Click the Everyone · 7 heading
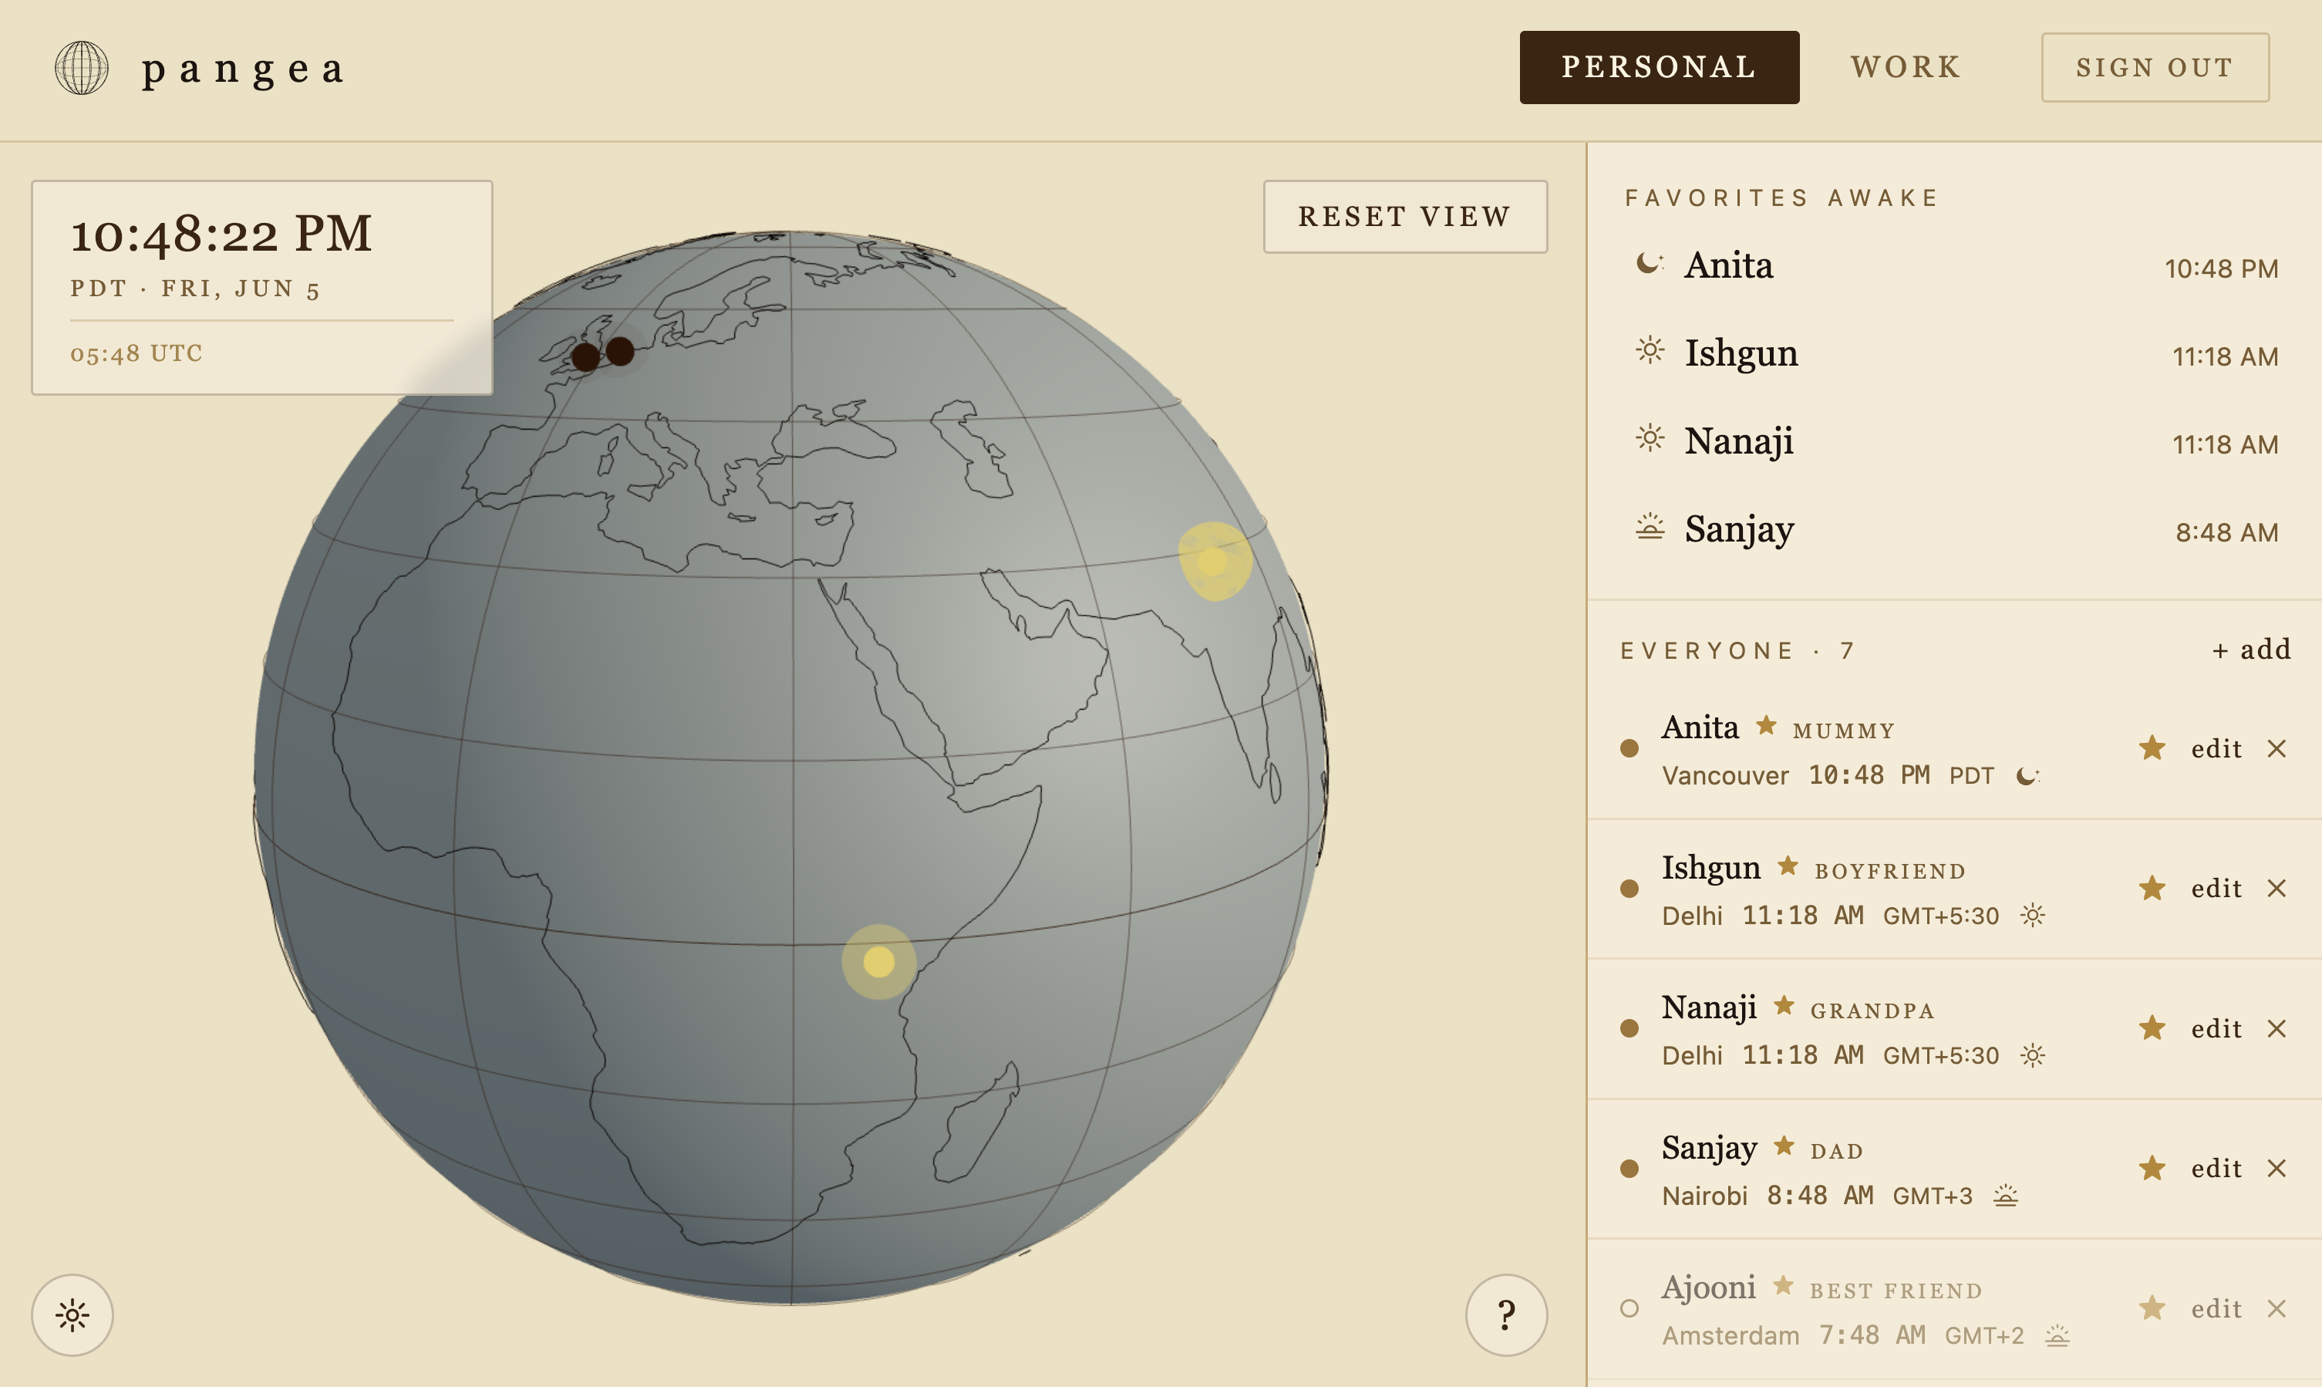This screenshot has height=1387, width=2322. tap(1737, 651)
